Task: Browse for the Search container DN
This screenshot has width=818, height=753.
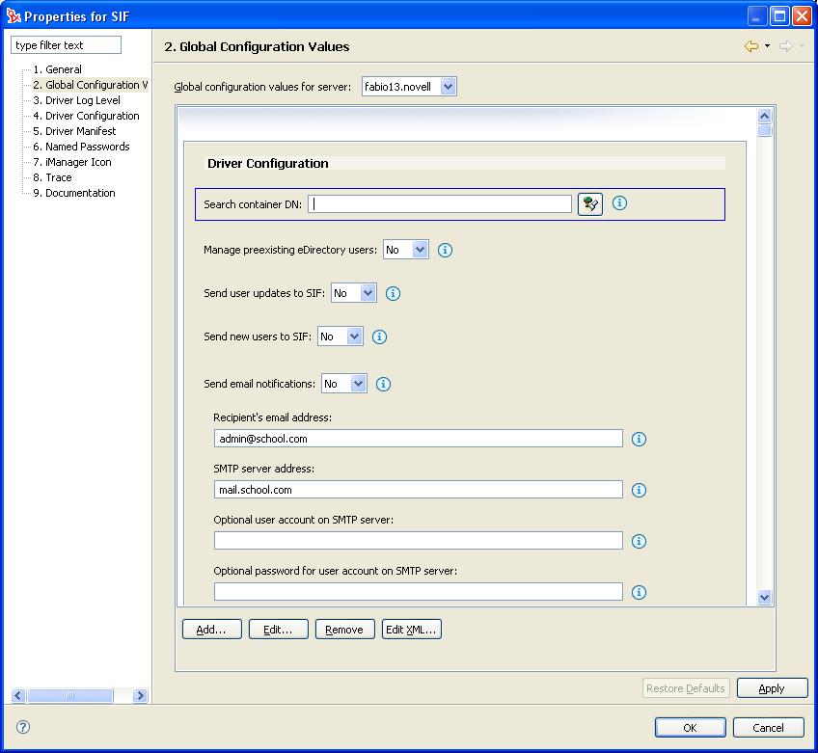Action: coord(590,203)
